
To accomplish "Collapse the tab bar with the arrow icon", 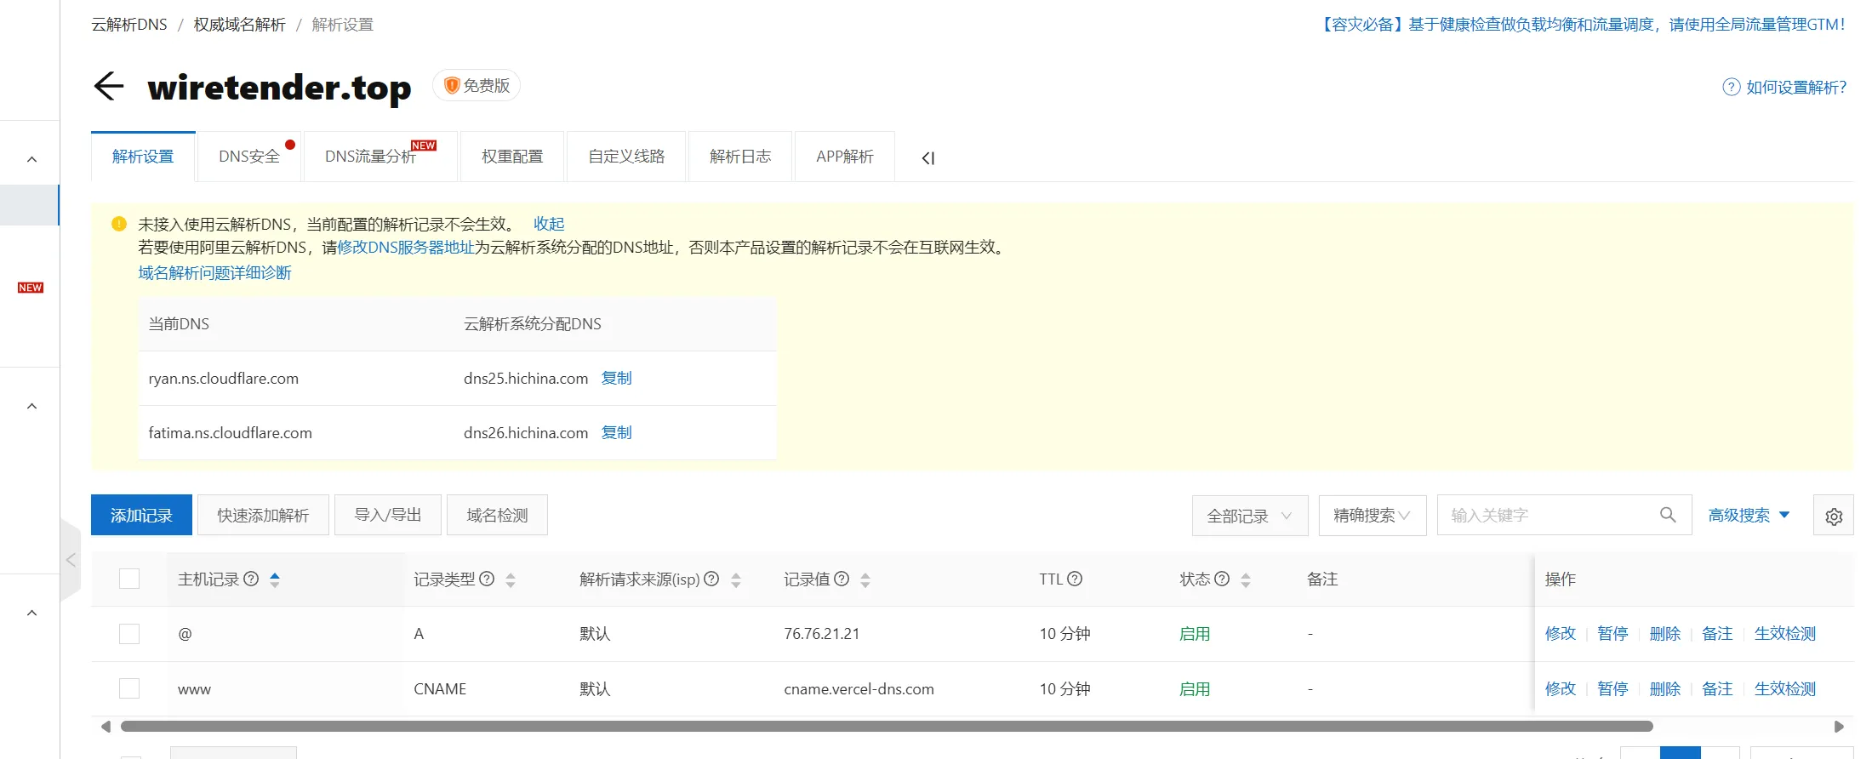I will pyautogui.click(x=928, y=157).
